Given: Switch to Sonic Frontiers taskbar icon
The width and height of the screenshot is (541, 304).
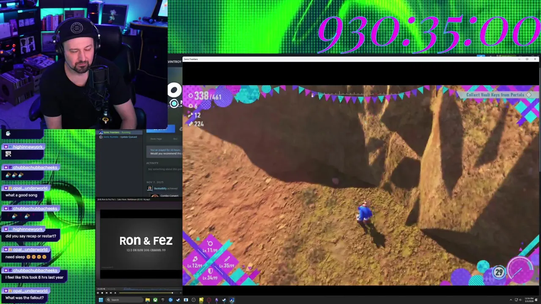Looking at the screenshot, I should point(232,300).
